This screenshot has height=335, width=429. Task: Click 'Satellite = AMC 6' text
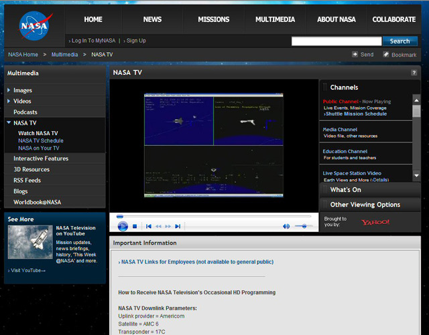coord(138,324)
